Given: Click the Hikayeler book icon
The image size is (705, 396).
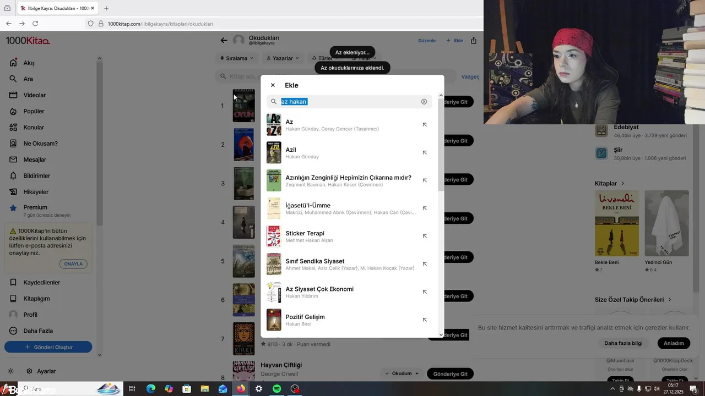Looking at the screenshot, I should tap(13, 192).
